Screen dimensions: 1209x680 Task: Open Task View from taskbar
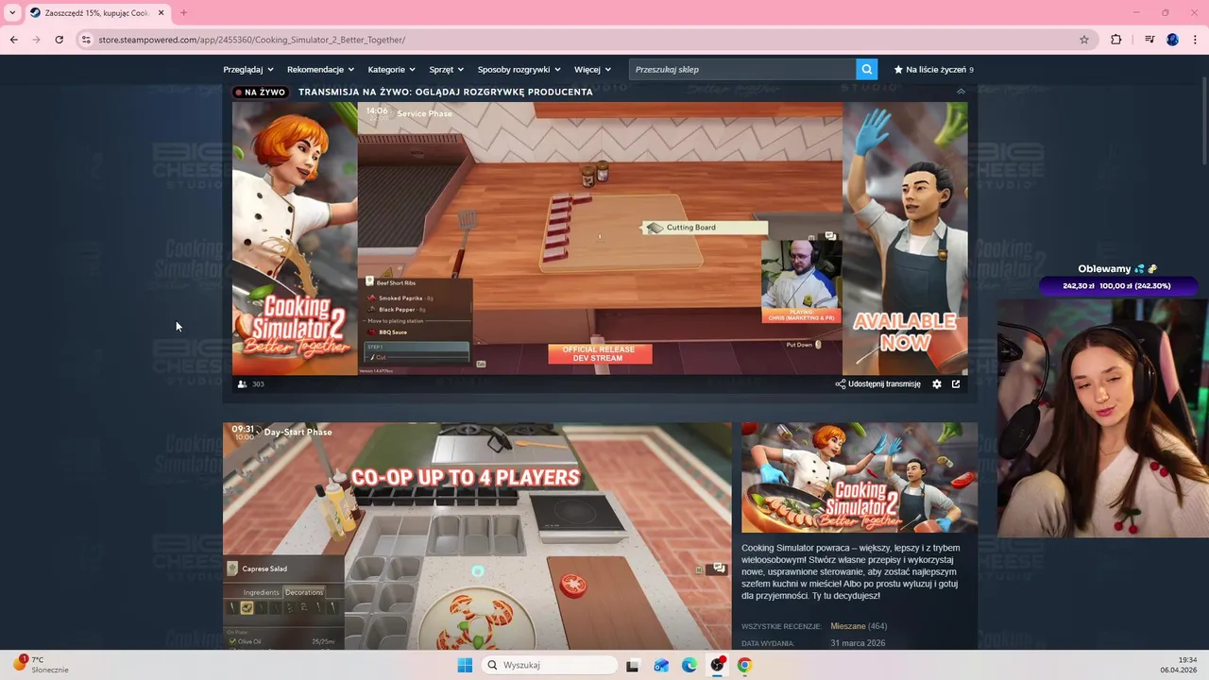tap(633, 665)
